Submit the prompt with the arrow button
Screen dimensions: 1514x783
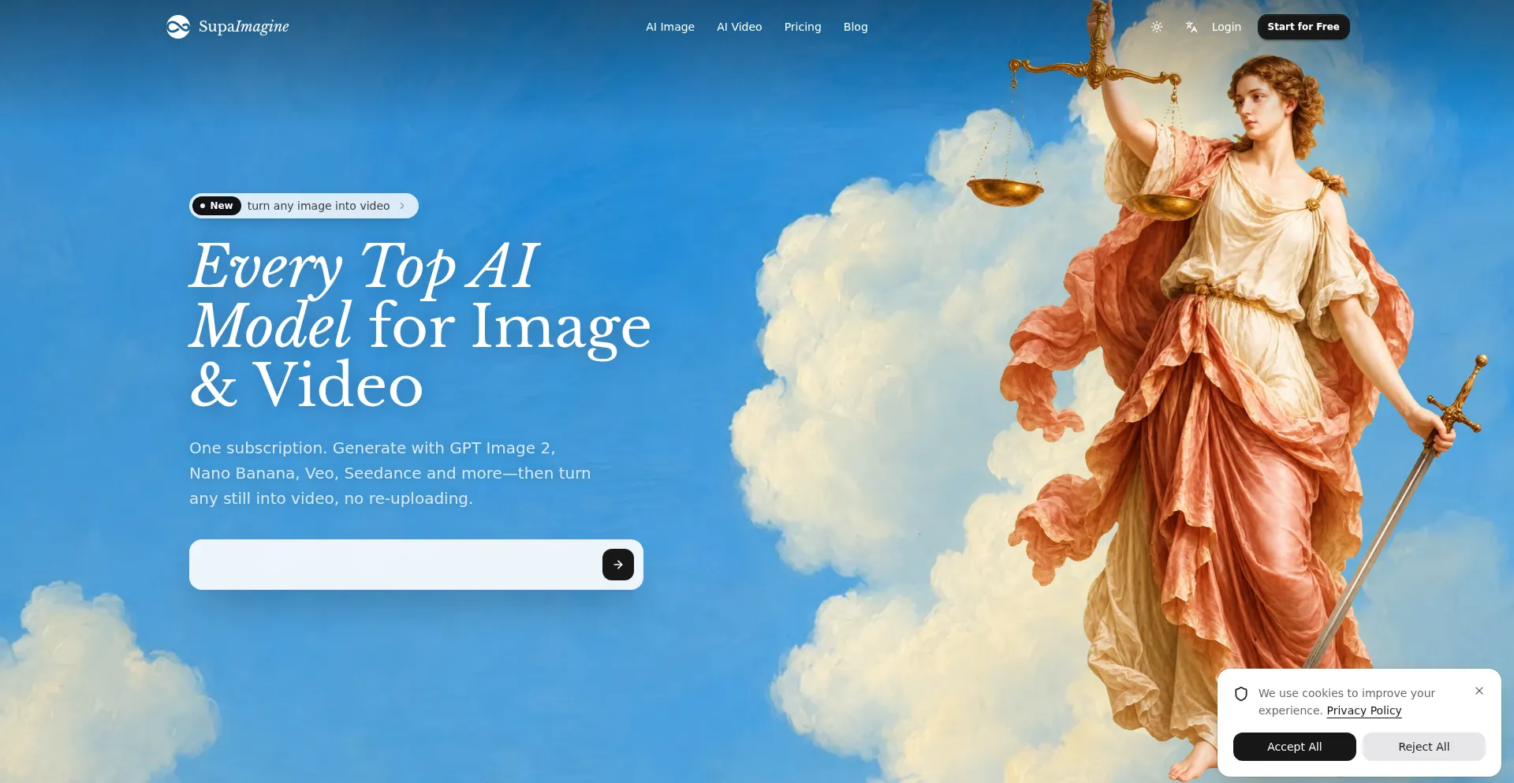click(x=618, y=565)
